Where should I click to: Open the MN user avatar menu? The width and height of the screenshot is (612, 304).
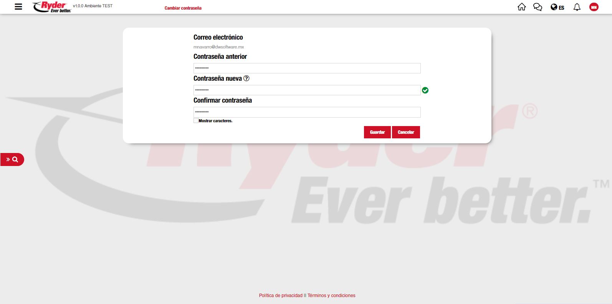594,7
